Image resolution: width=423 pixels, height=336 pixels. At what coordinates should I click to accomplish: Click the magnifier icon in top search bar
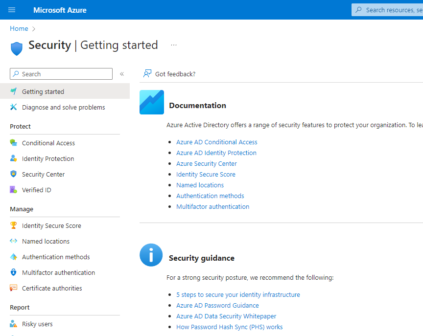(358, 10)
